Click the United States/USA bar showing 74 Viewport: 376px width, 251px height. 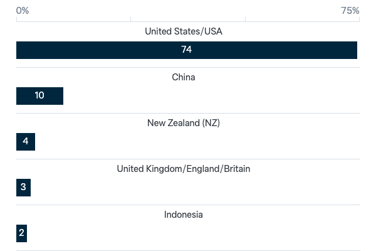(x=187, y=50)
